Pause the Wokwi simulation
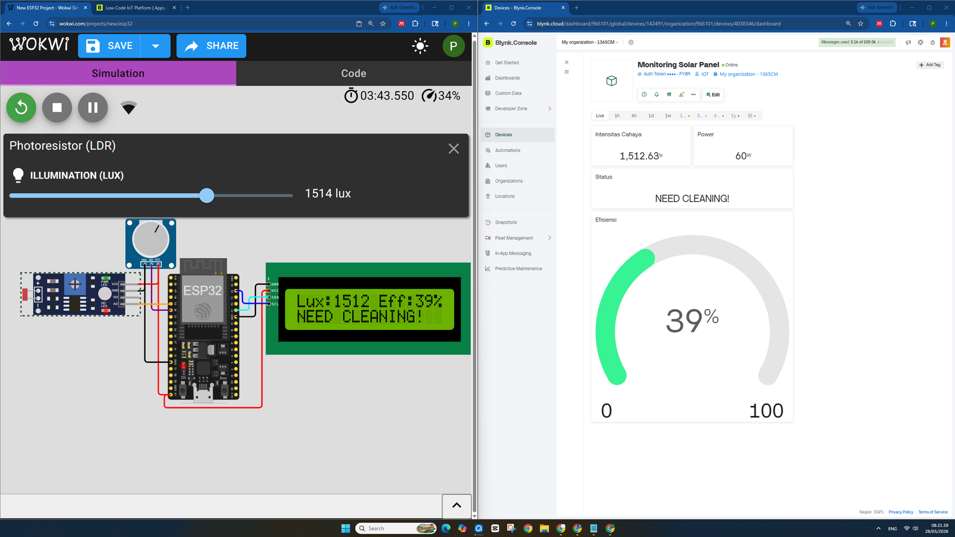955x537 pixels. [x=93, y=107]
